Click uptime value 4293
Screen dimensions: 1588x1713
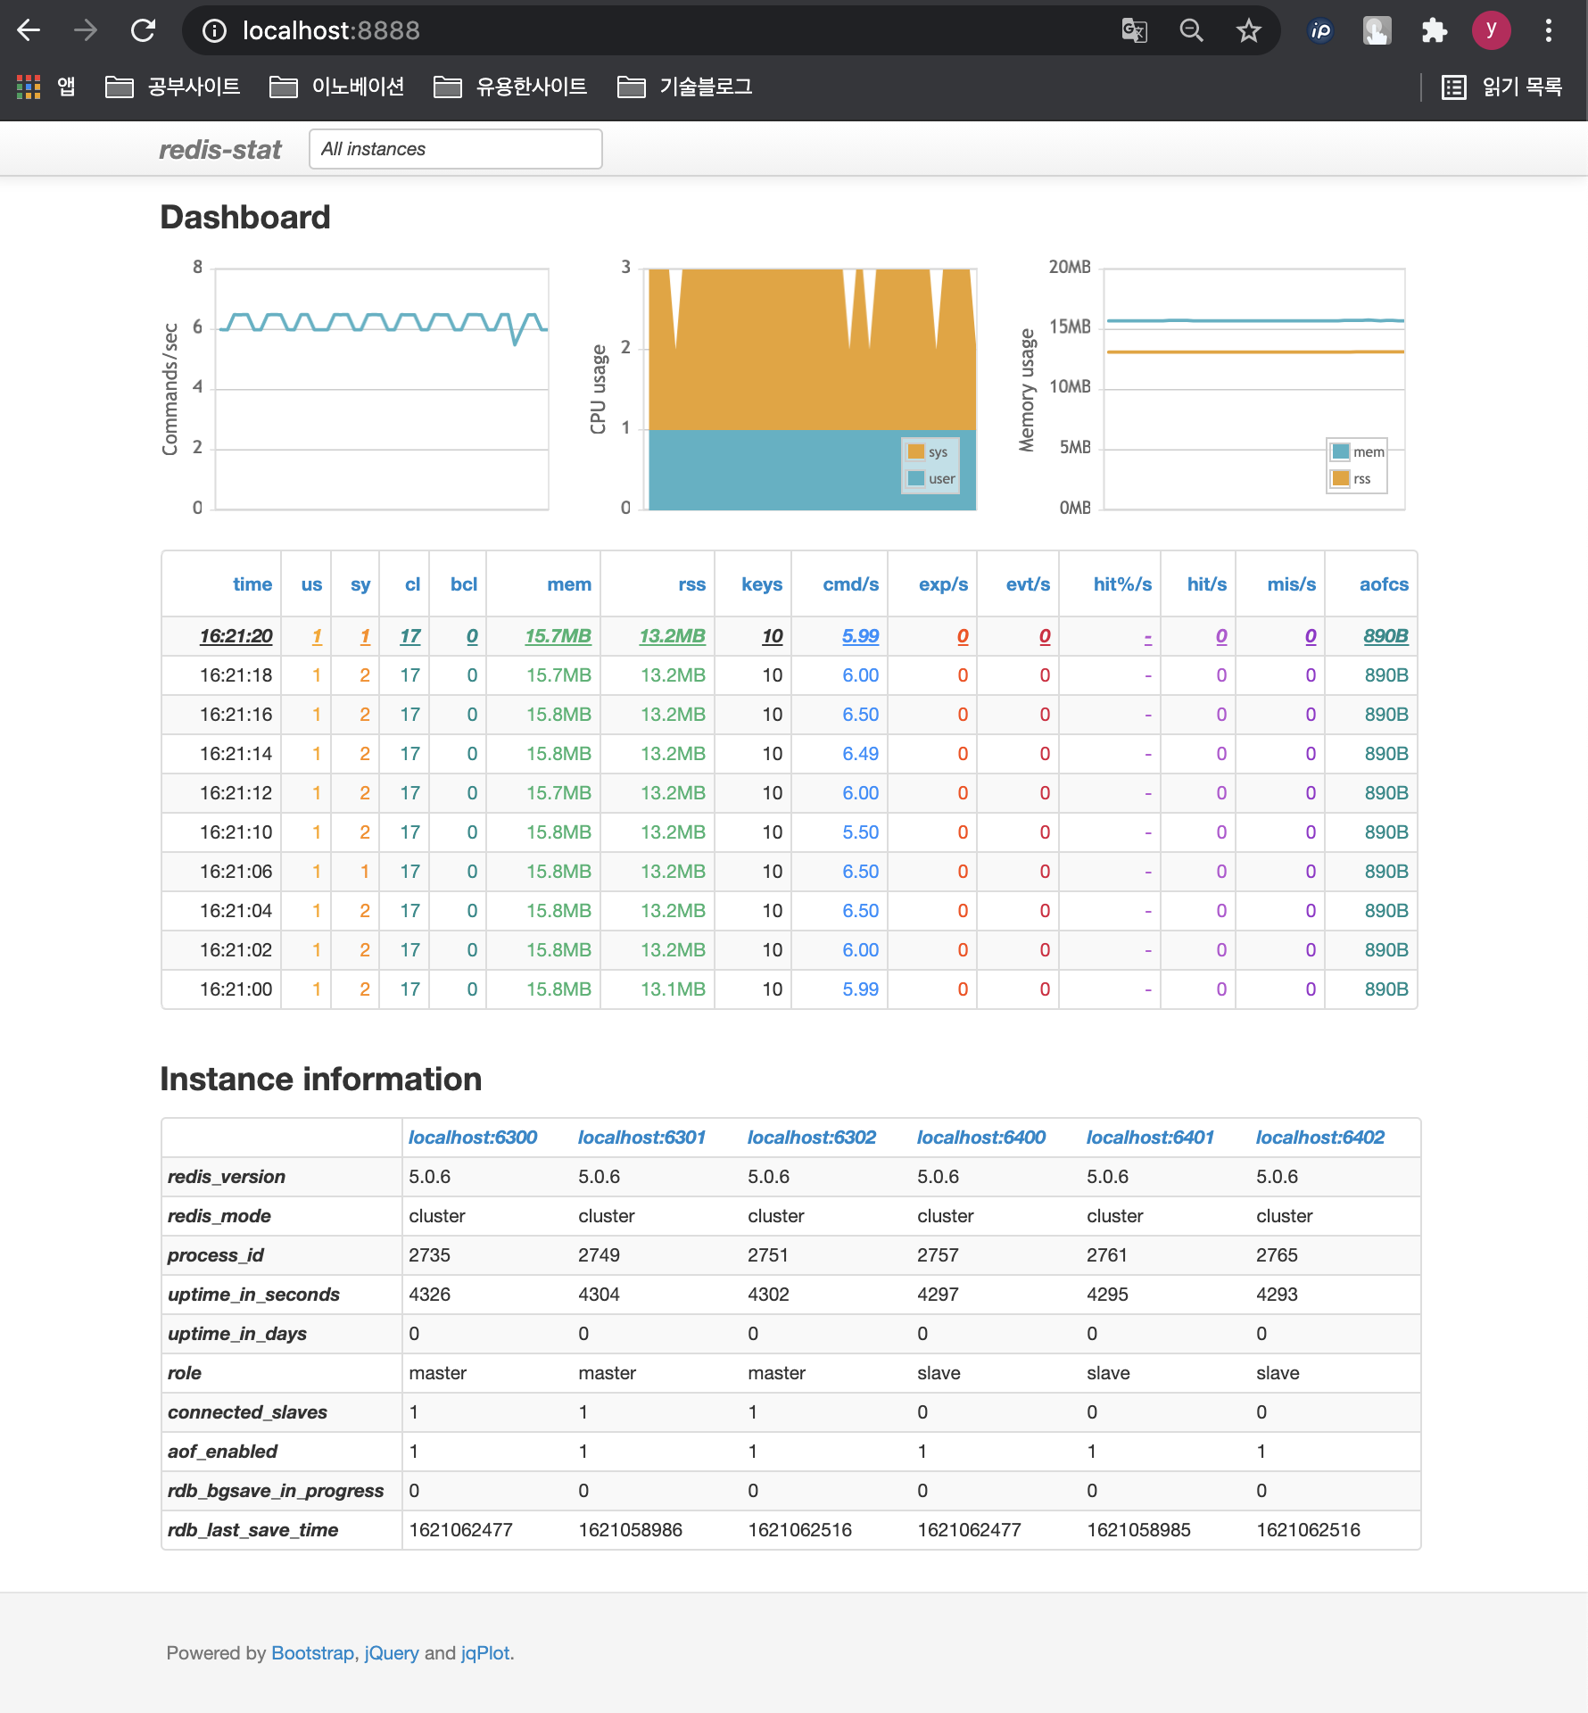(x=1277, y=1295)
